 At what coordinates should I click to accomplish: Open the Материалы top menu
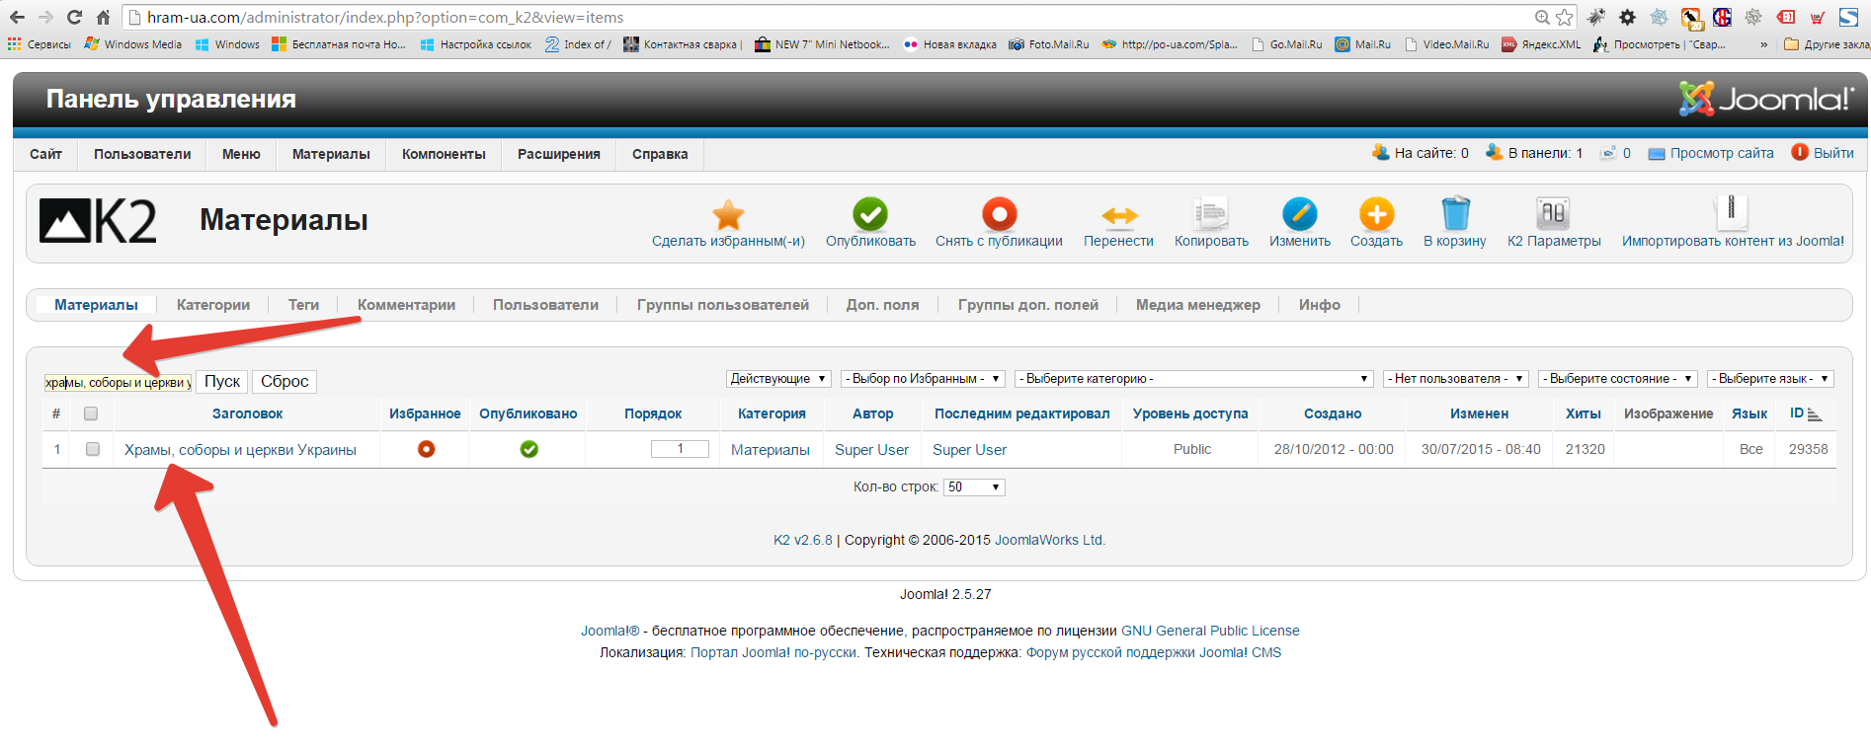click(331, 154)
